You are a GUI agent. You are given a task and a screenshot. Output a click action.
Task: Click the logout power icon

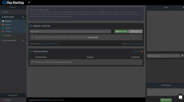[2, 100]
